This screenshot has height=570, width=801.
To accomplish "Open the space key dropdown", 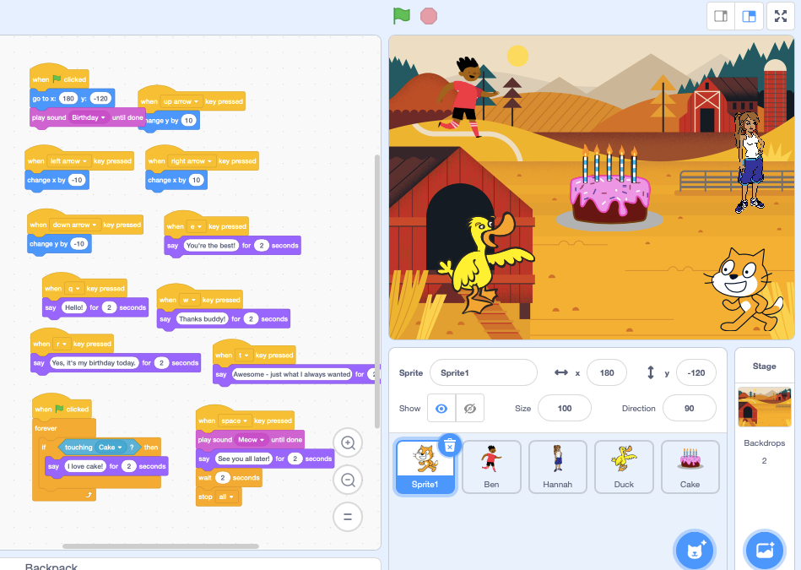I will 245,421.
